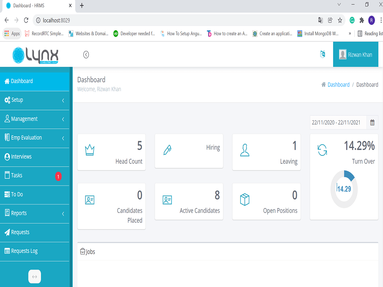
Task: Expand the Emp Evaluation chevron
Action: tap(63, 138)
